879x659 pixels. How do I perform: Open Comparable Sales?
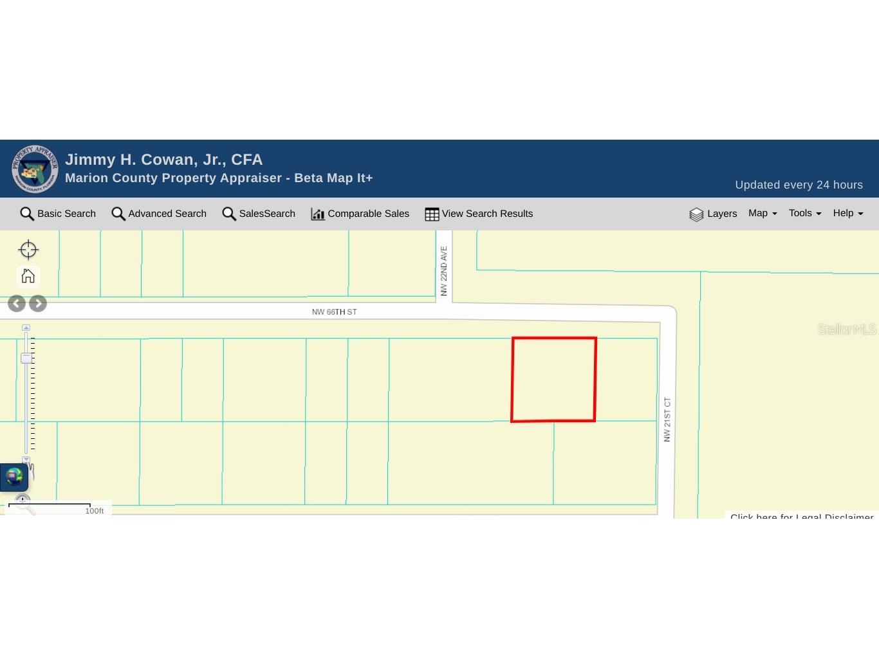tap(360, 214)
